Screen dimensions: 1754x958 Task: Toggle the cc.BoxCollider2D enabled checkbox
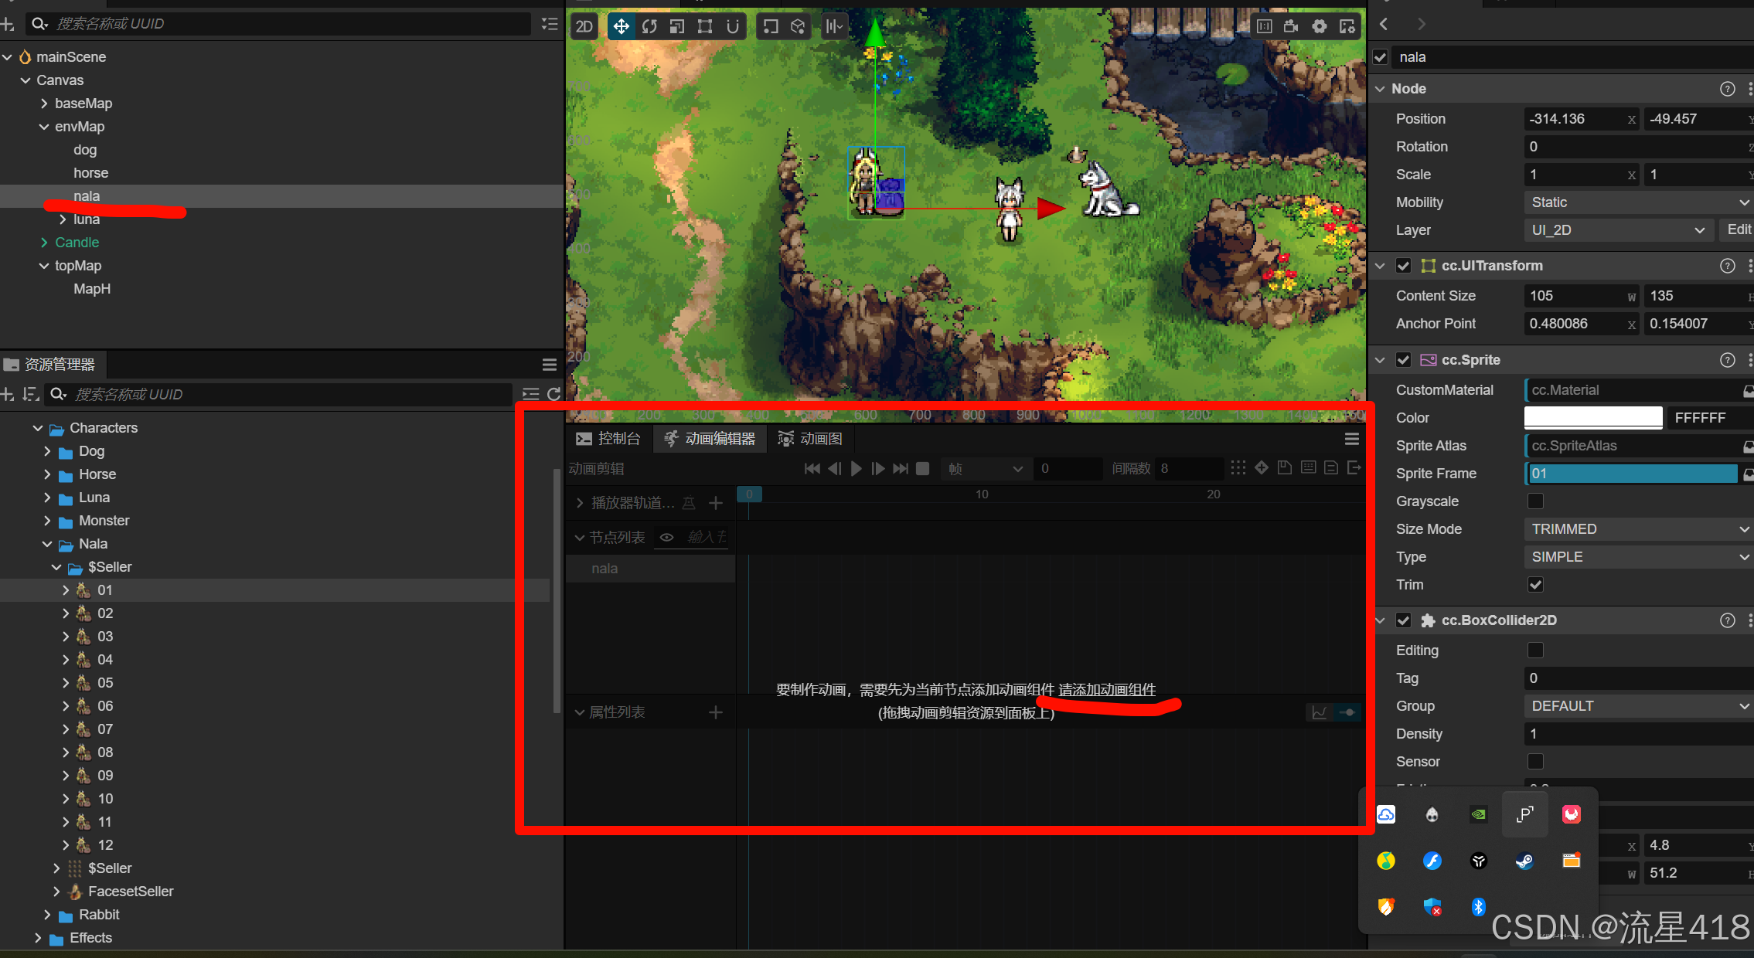click(x=1404, y=620)
